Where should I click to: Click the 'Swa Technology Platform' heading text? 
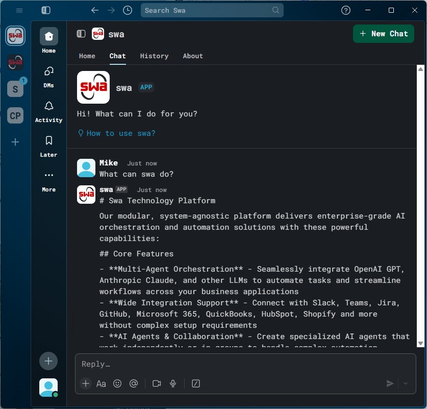tap(162, 201)
